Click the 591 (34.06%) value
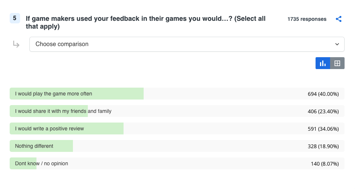 323,129
